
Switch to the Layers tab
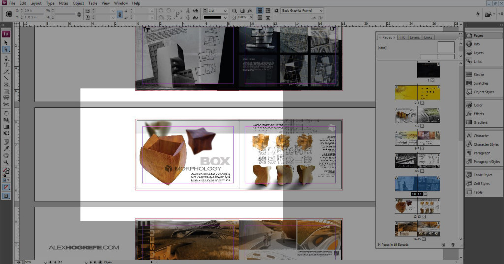tap(414, 37)
